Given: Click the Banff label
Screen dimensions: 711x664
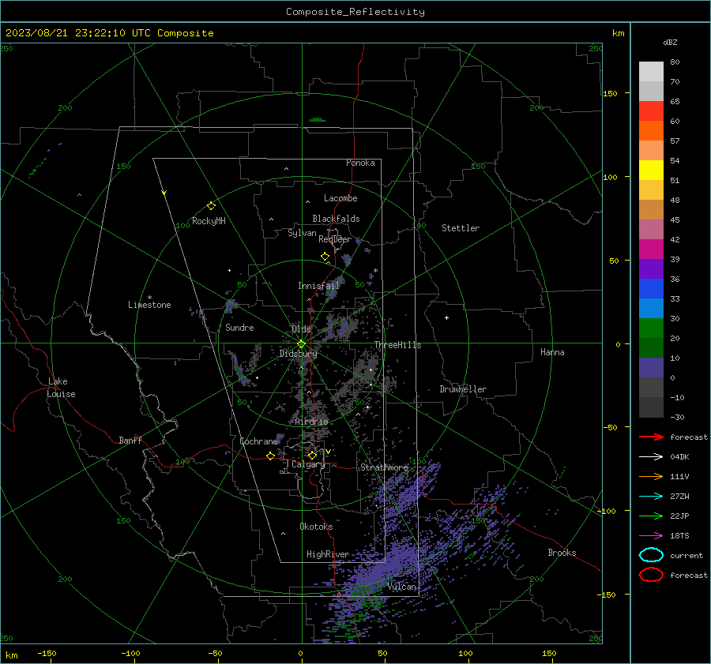Looking at the screenshot, I should (130, 440).
